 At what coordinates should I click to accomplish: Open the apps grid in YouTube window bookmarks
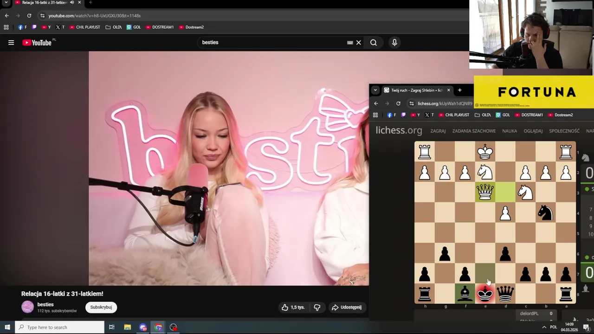(6, 27)
